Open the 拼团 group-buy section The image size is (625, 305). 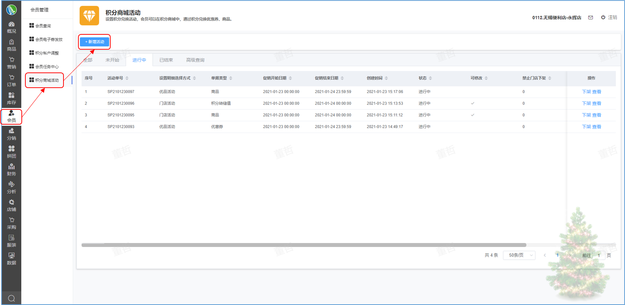point(11,152)
